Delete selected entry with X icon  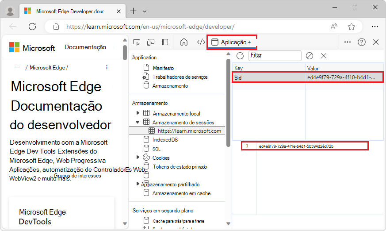point(324,56)
